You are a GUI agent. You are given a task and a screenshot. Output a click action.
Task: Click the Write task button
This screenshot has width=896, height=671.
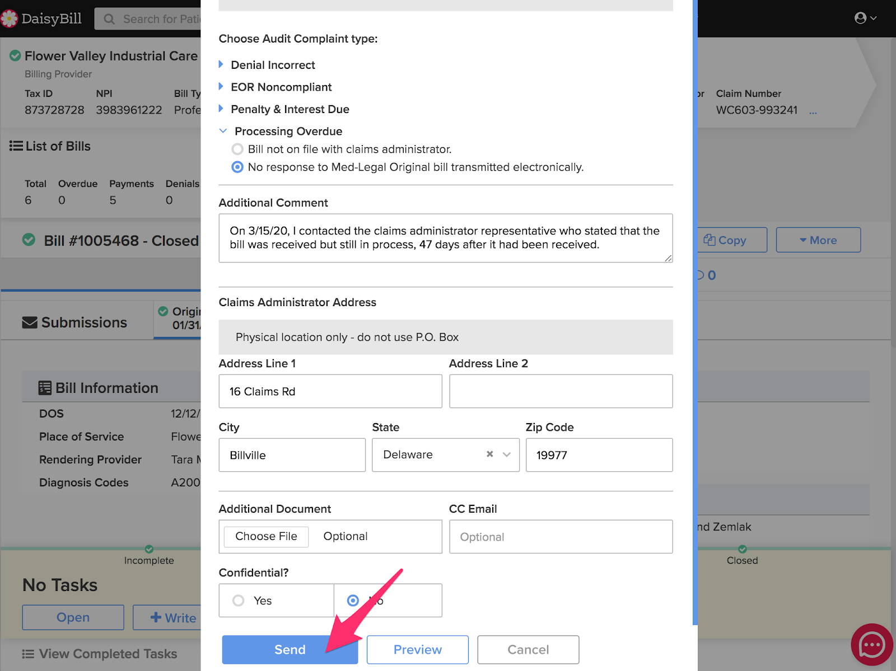pyautogui.click(x=167, y=617)
